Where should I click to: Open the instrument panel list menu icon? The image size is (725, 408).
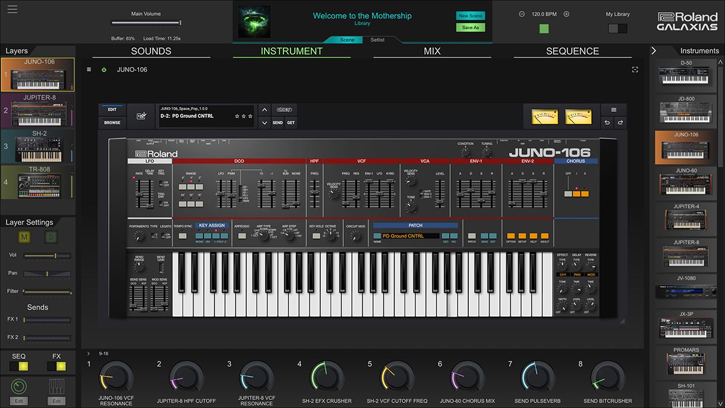[89, 70]
